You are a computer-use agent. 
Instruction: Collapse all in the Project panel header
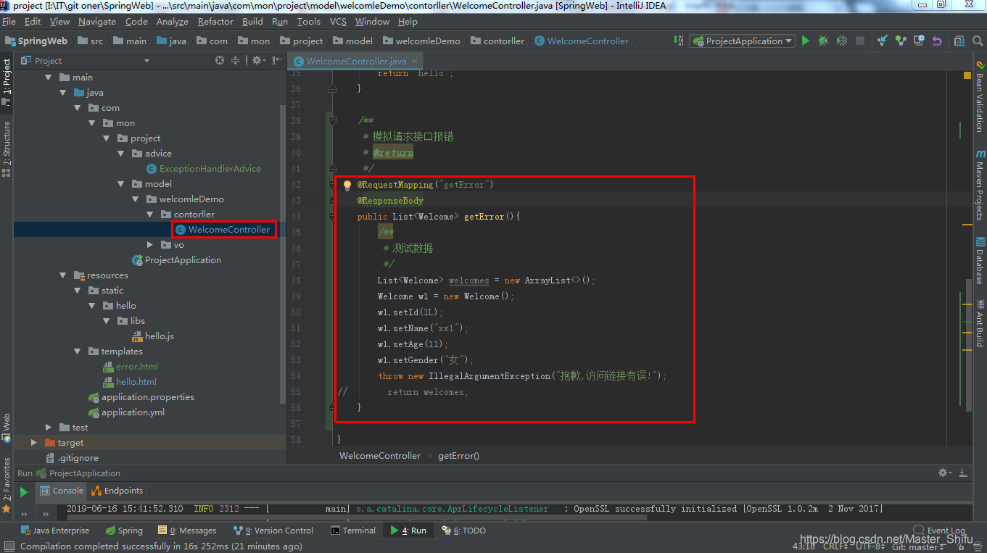tap(235, 61)
